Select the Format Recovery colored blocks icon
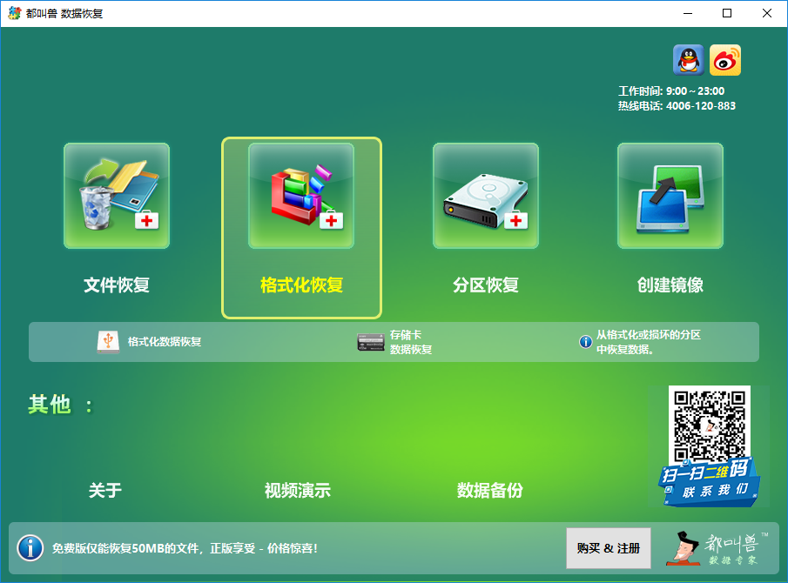 301,196
